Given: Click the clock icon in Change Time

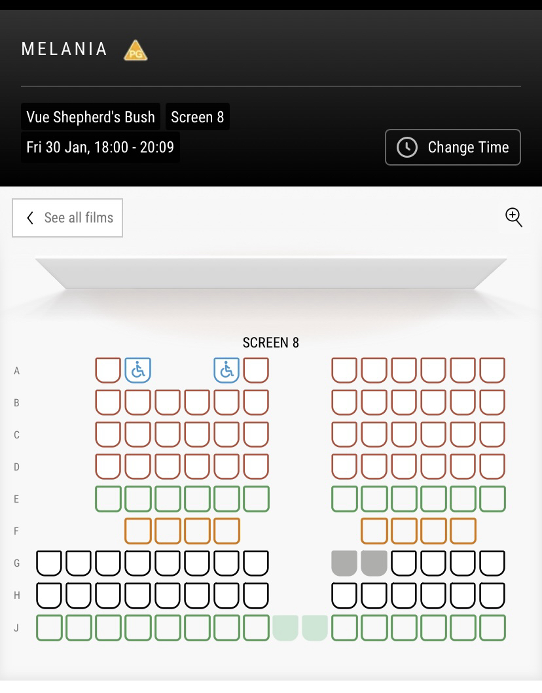Looking at the screenshot, I should coord(407,147).
